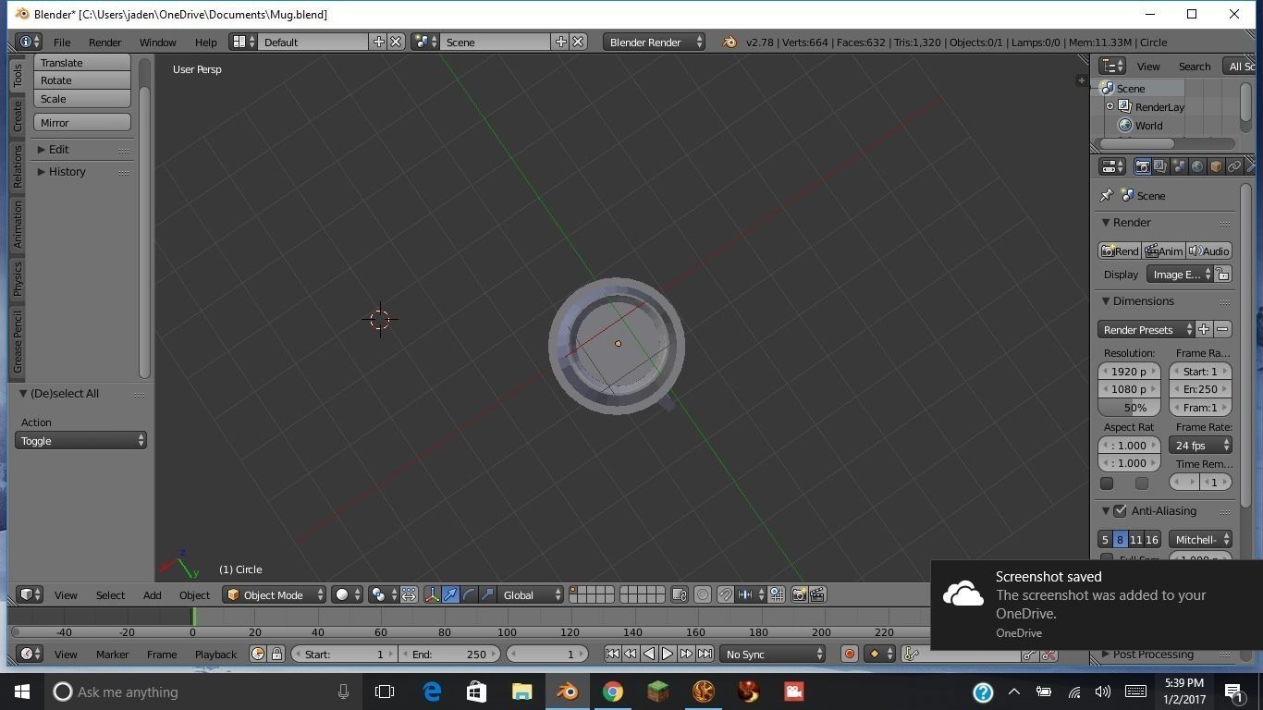1263x710 pixels.
Task: Switch to Object properties tab icon
Action: click(x=1216, y=166)
